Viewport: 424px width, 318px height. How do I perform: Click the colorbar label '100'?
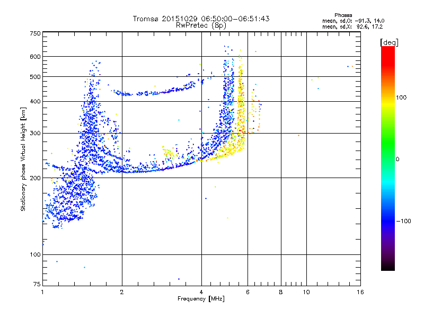(x=401, y=98)
